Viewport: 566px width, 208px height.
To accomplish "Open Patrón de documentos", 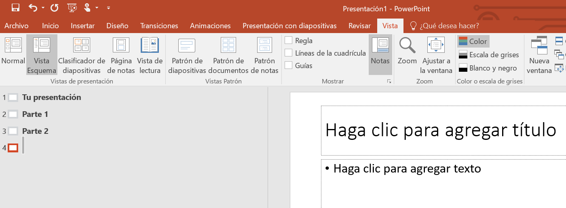I will [x=228, y=55].
